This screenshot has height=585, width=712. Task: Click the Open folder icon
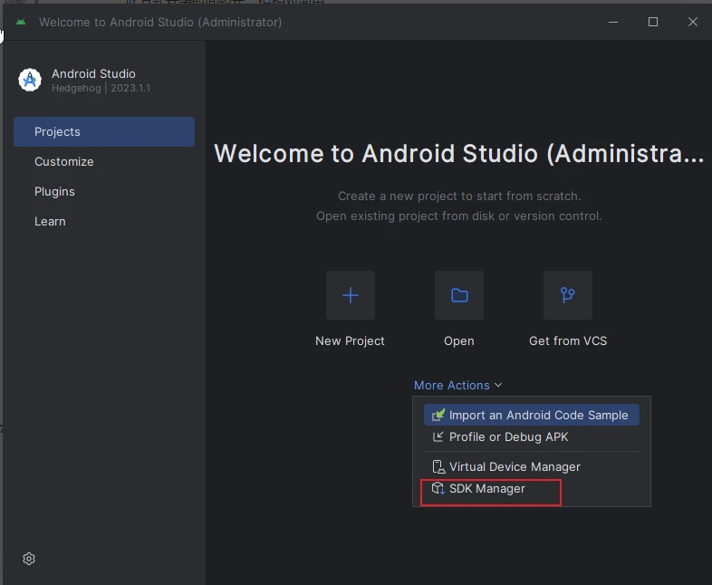pyautogui.click(x=459, y=295)
